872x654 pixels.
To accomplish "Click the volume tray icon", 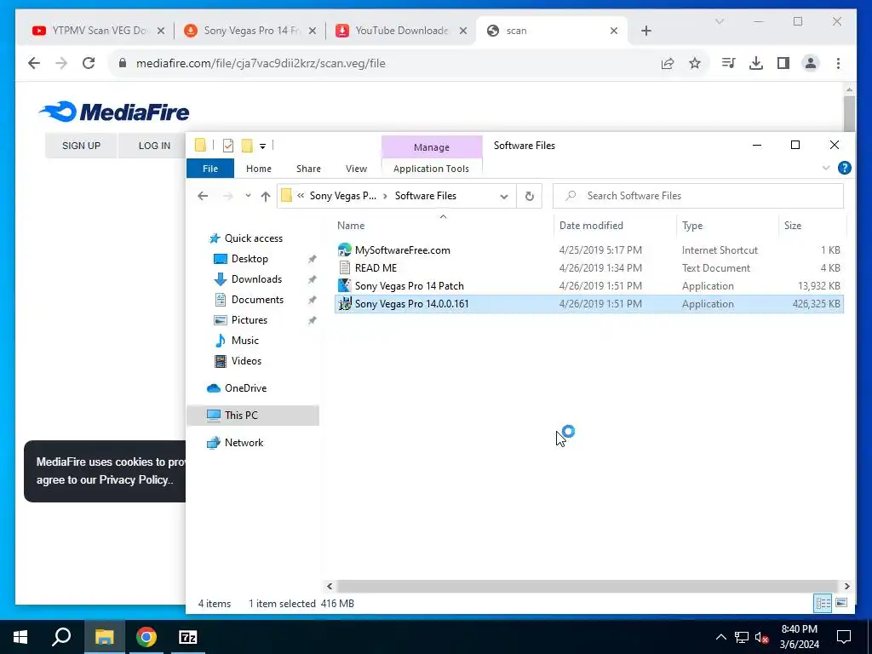I will click(x=761, y=637).
